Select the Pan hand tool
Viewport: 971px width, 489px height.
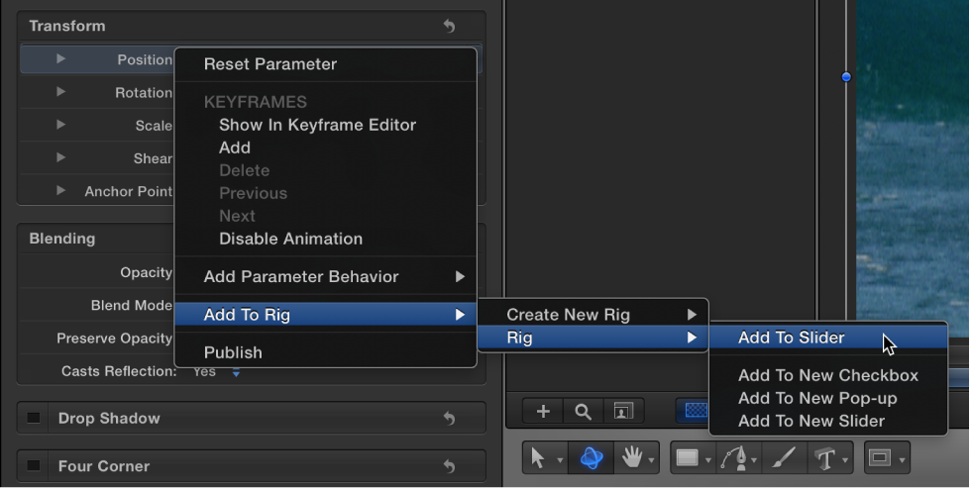(632, 458)
